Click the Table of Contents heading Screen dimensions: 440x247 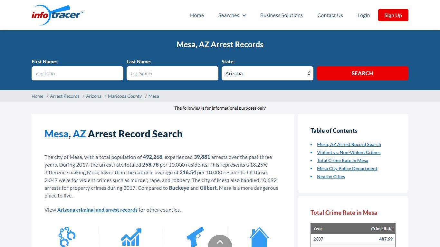pyautogui.click(x=334, y=131)
